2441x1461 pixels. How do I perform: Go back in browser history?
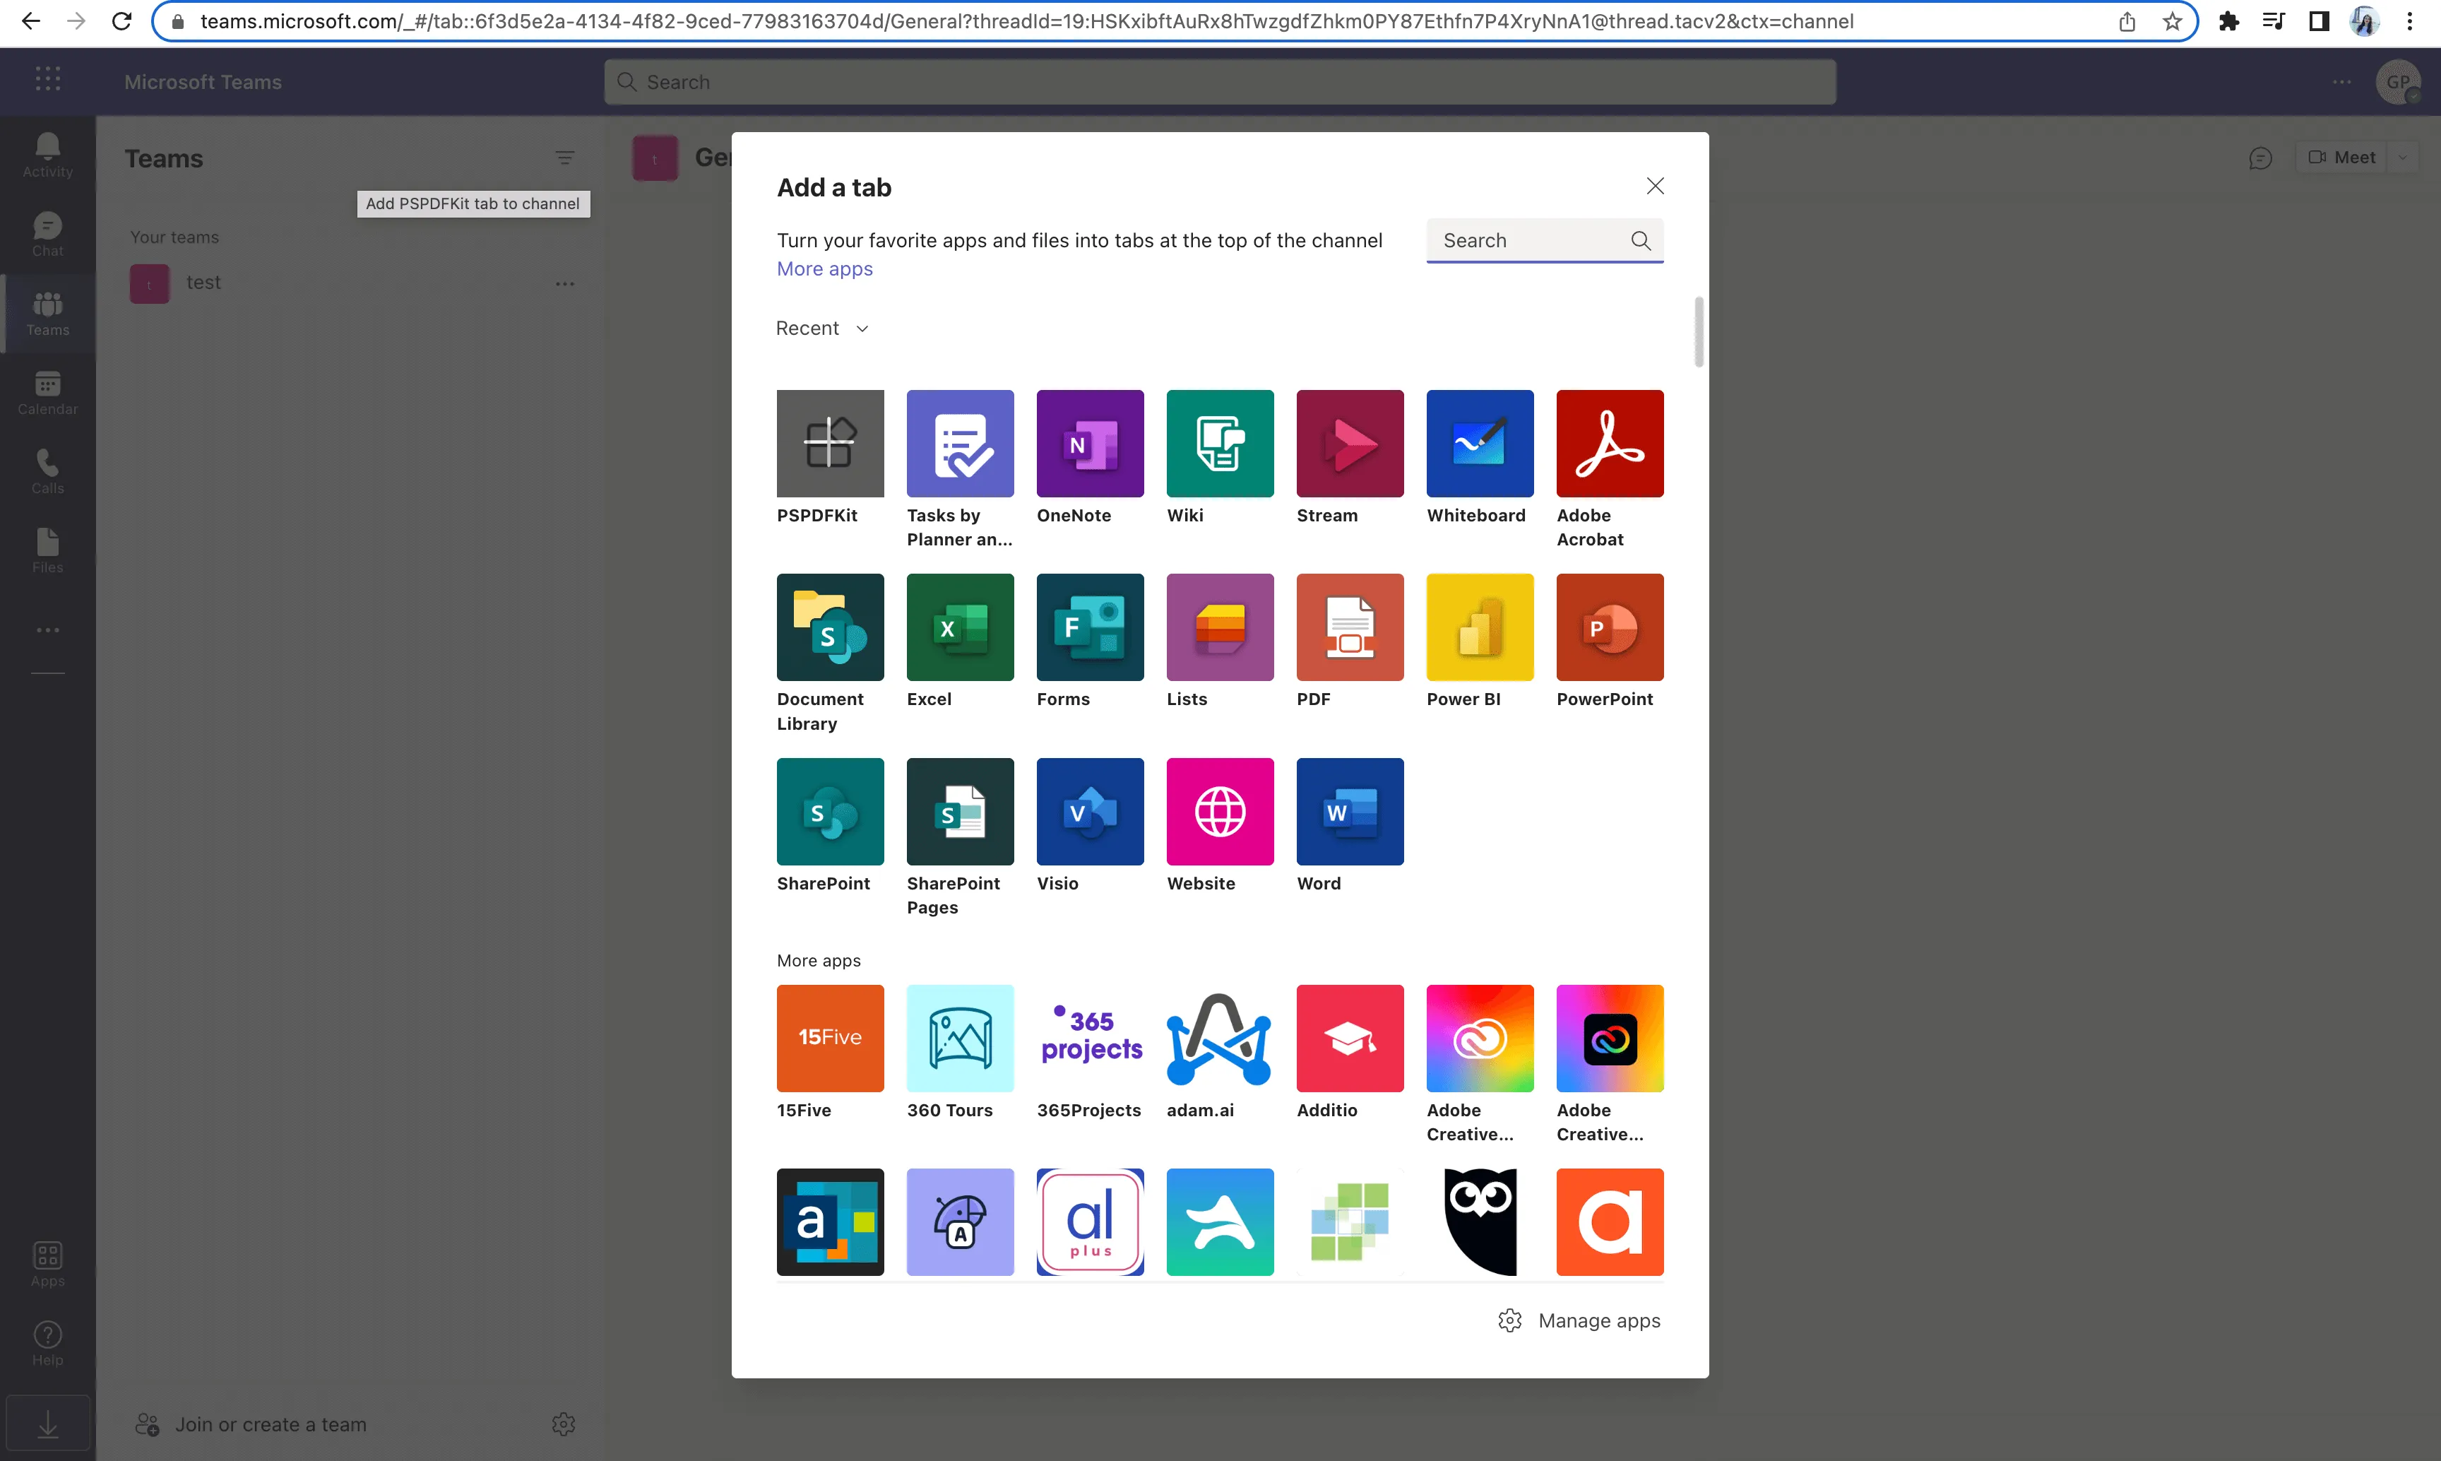tap(30, 22)
